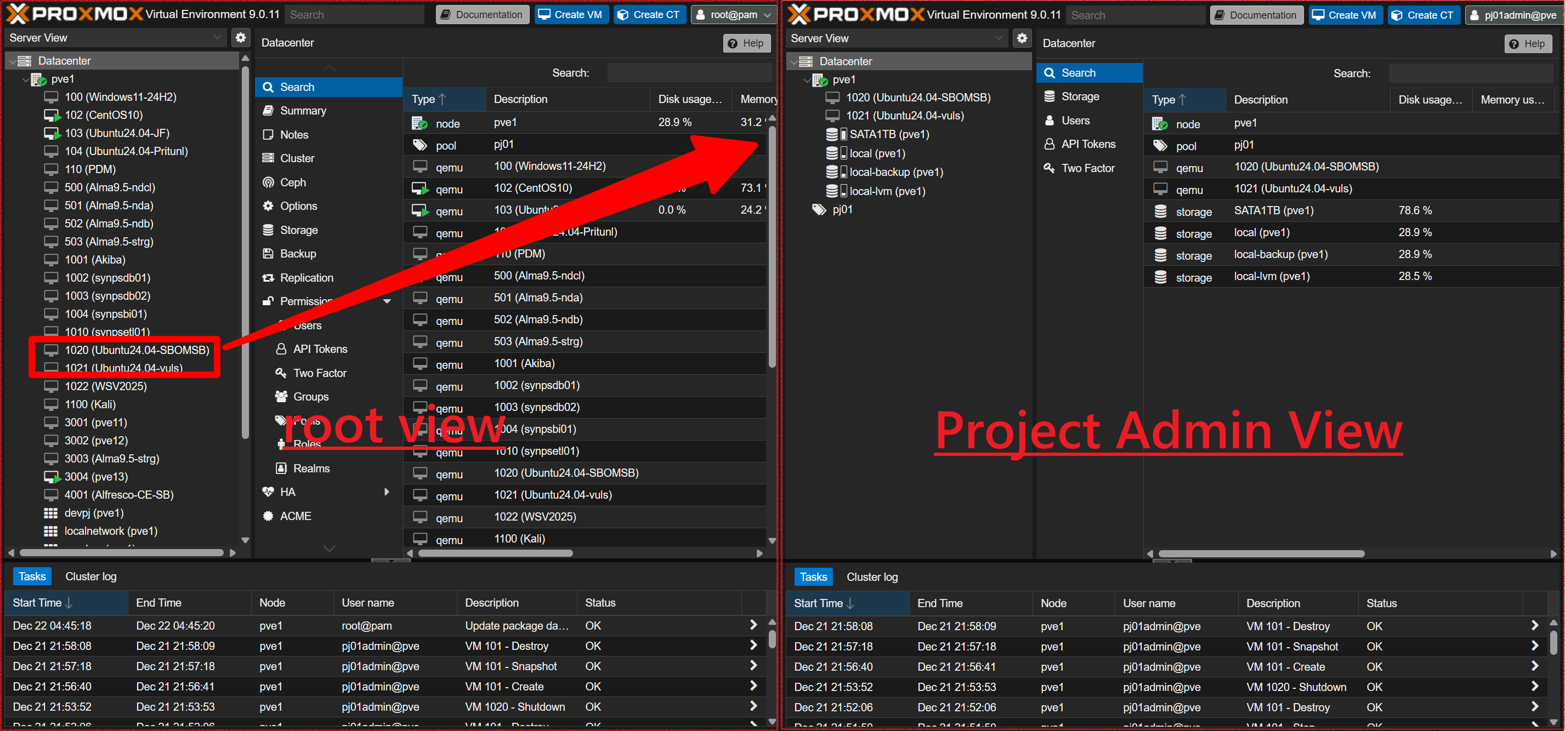Viewport: 1565px width, 731px height.
Task: Click Create VM button in right view
Action: 1345,15
